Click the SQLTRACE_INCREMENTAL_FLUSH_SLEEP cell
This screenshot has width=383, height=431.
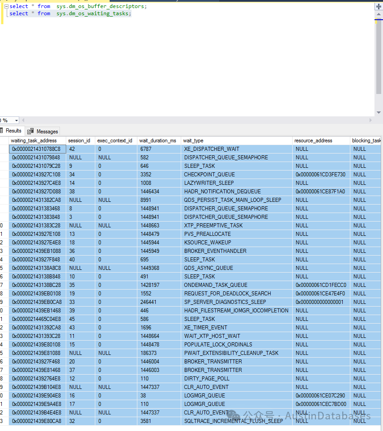pos(237,422)
